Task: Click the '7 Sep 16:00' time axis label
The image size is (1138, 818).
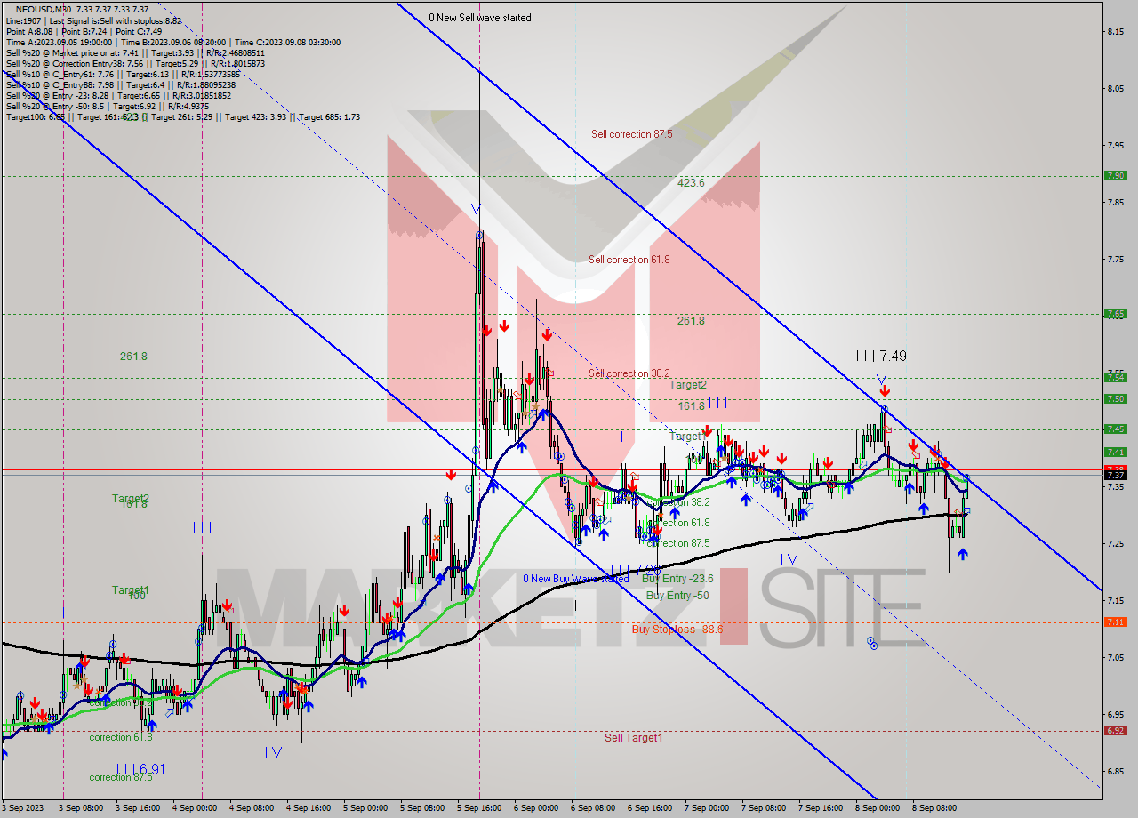Action: pos(821,809)
